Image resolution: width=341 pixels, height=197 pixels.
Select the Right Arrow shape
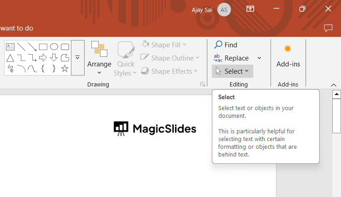(x=43, y=58)
